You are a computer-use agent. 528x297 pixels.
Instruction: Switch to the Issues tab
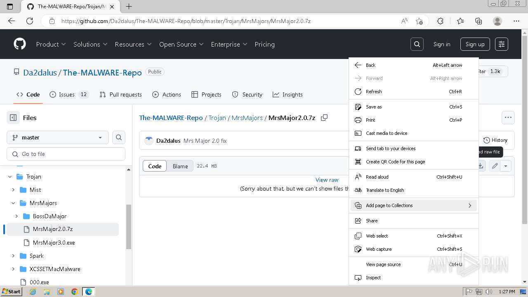click(69, 94)
